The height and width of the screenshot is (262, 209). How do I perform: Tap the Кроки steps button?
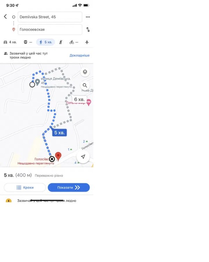(25, 188)
